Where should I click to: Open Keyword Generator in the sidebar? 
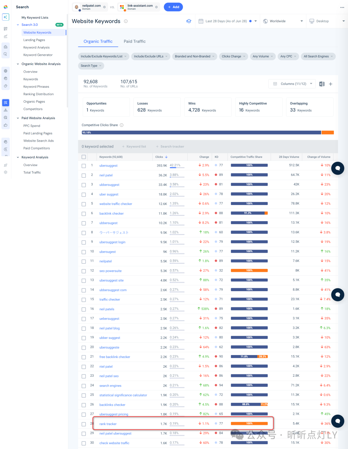(38, 55)
